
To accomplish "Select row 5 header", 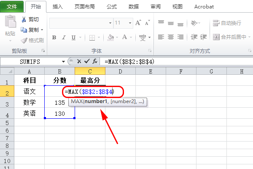I will point(7,123).
